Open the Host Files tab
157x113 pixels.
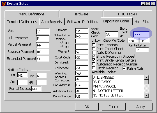(142, 22)
